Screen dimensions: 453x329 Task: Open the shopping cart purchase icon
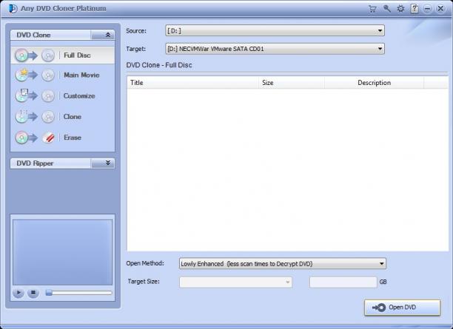pos(372,9)
